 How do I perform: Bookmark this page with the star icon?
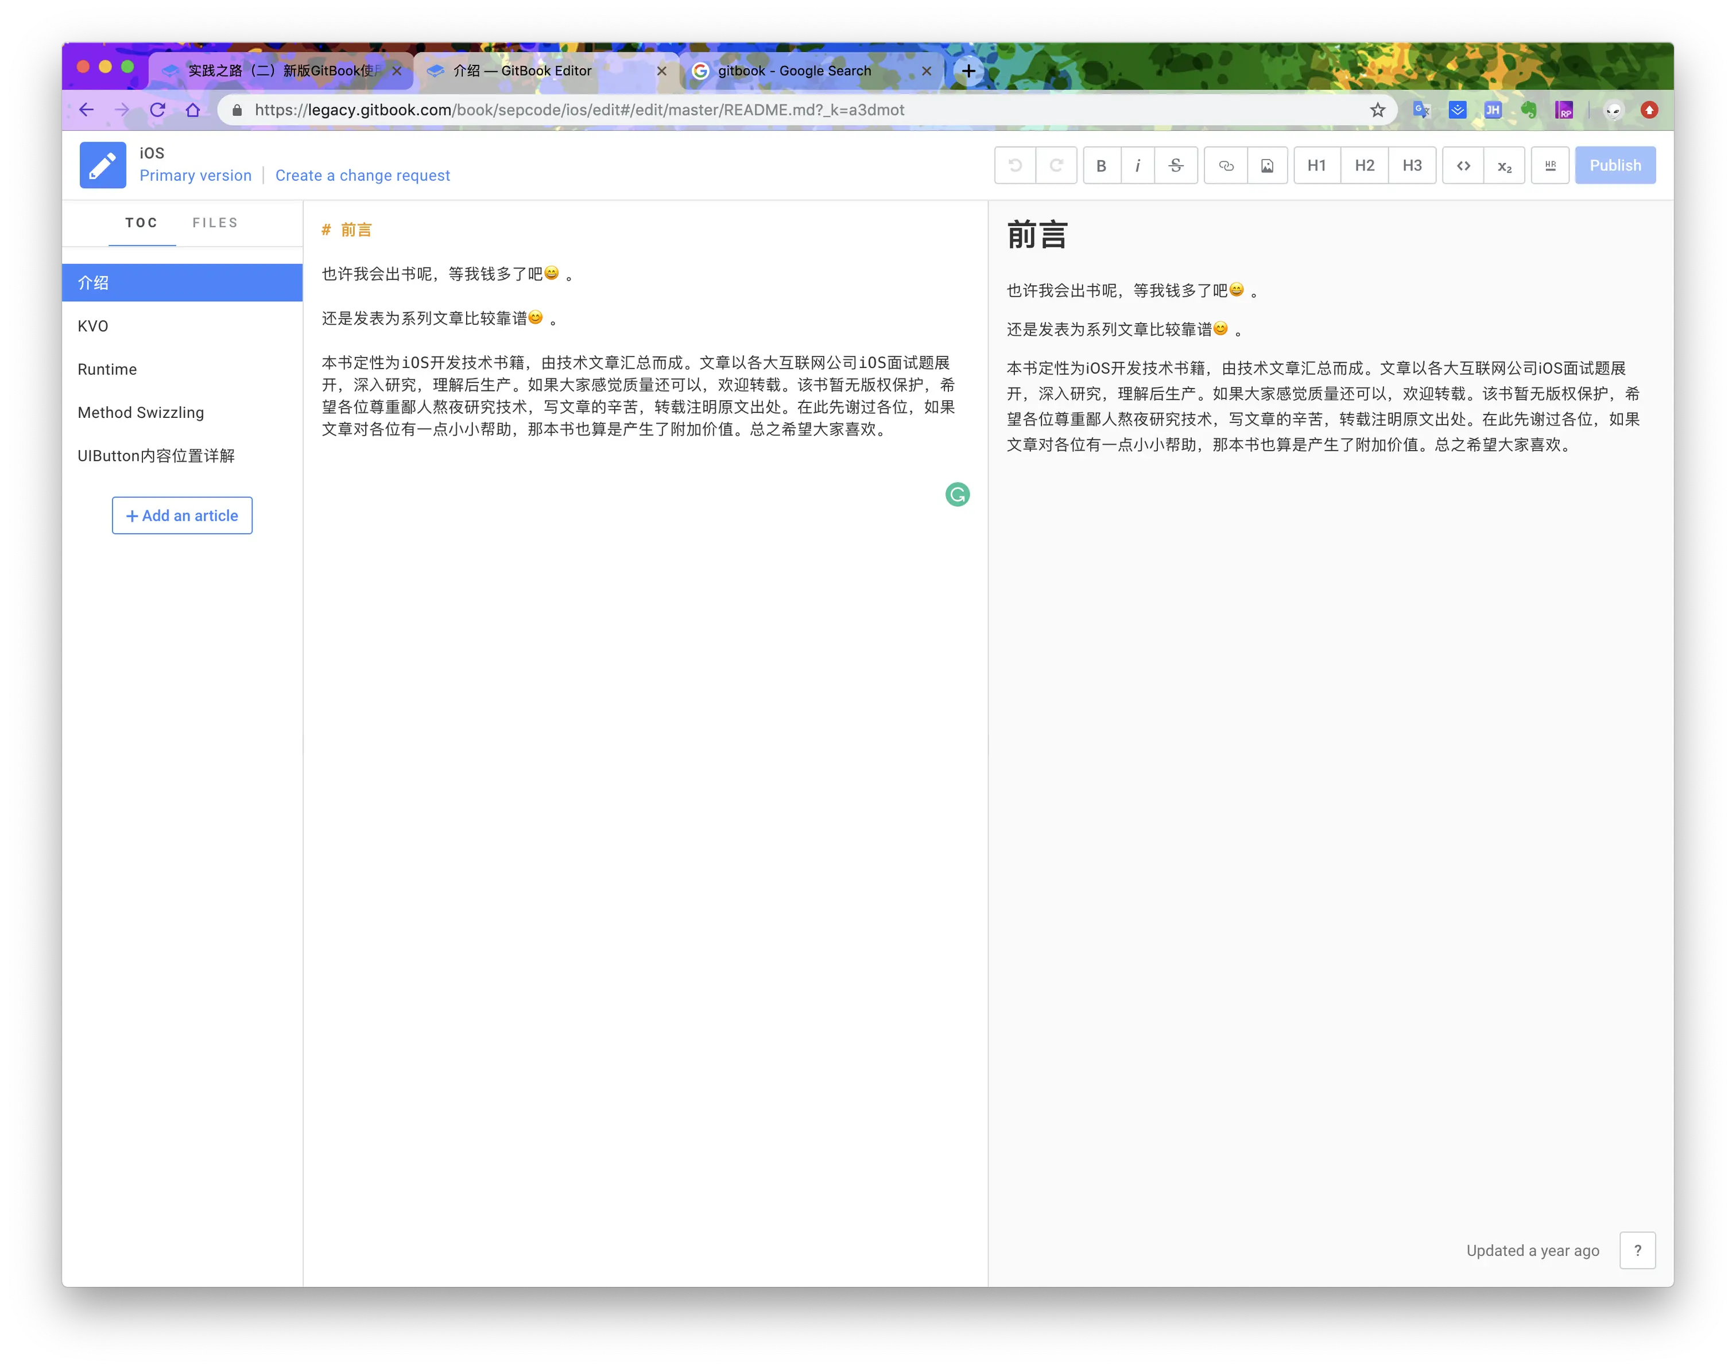click(x=1378, y=110)
